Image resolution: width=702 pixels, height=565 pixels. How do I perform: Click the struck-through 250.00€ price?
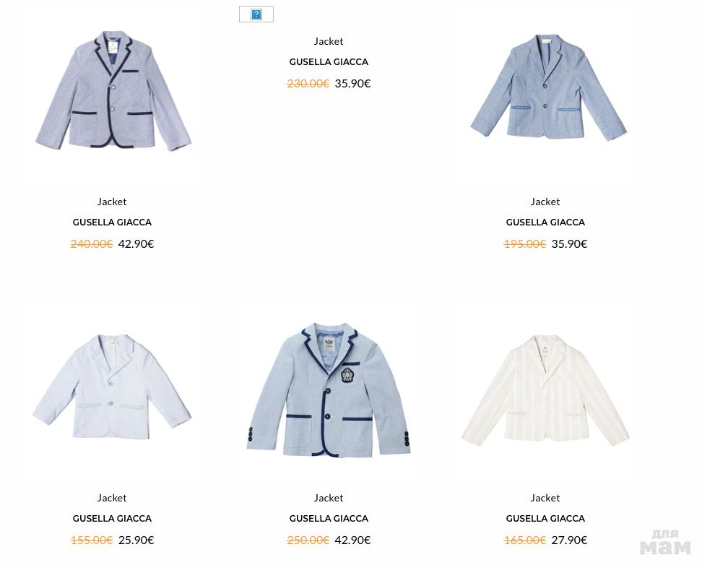pyautogui.click(x=308, y=540)
